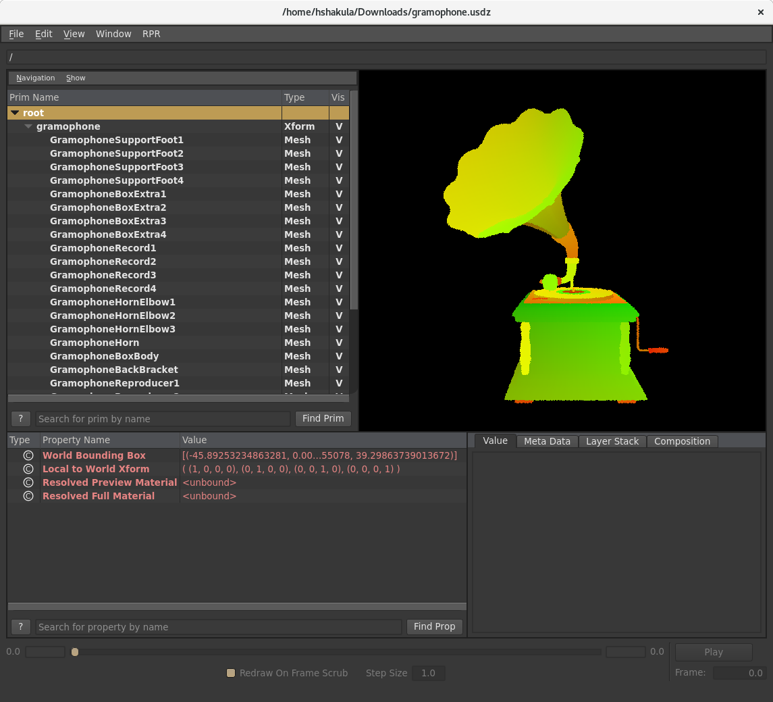This screenshot has height=702, width=773.
Task: Select the GramophoneBoxExtra3 prim
Action: 108,221
